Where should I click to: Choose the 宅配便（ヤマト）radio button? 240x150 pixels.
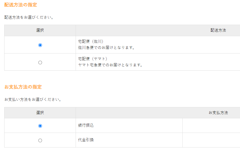[x=40, y=62]
